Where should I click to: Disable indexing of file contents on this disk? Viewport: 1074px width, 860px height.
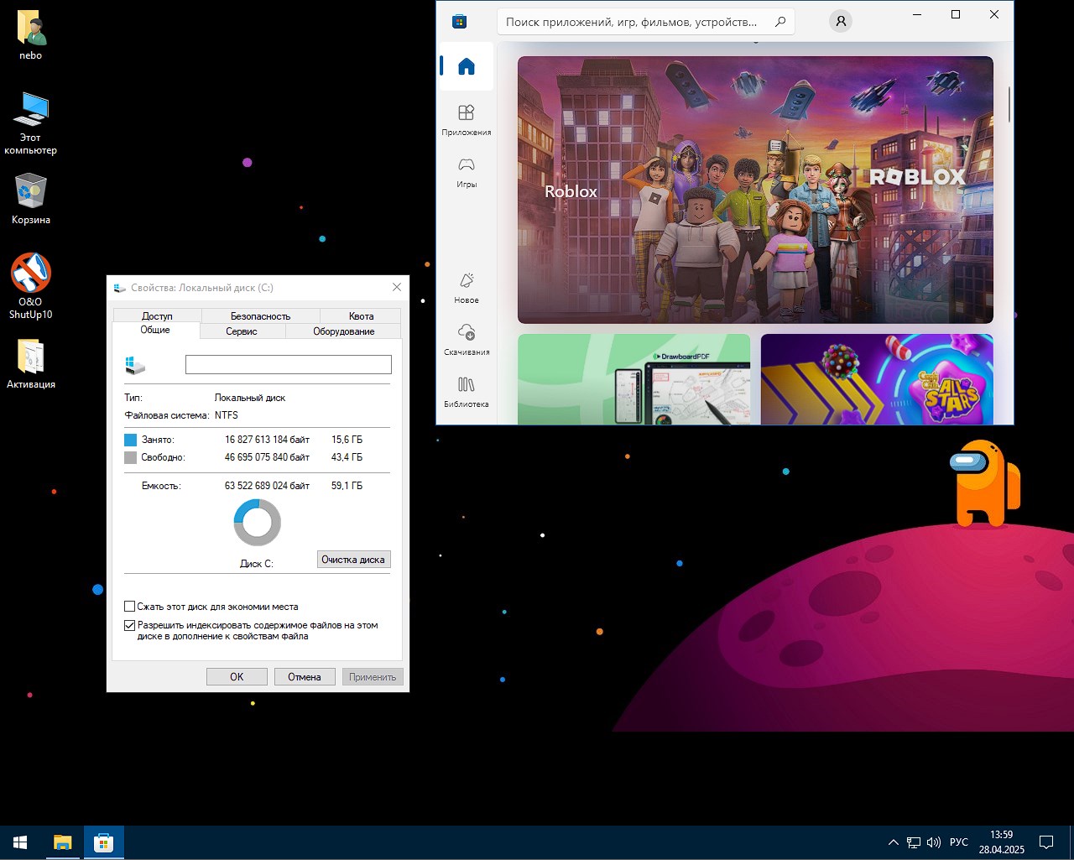pos(130,625)
